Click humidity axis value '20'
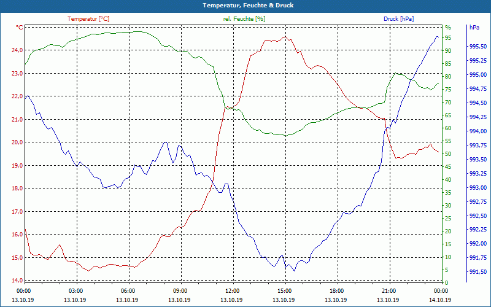Screen dimensions: 491x307 [448, 231]
